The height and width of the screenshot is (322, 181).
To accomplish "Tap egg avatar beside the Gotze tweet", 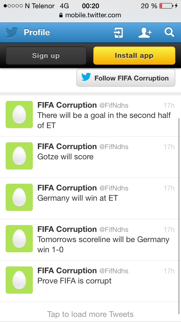I will 19,156.
